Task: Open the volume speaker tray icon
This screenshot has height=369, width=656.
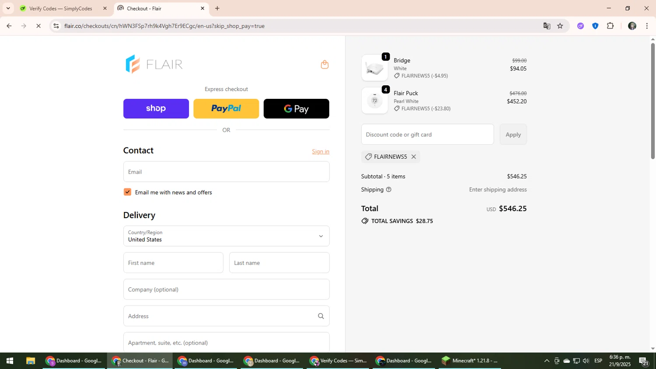Action: pyautogui.click(x=586, y=361)
